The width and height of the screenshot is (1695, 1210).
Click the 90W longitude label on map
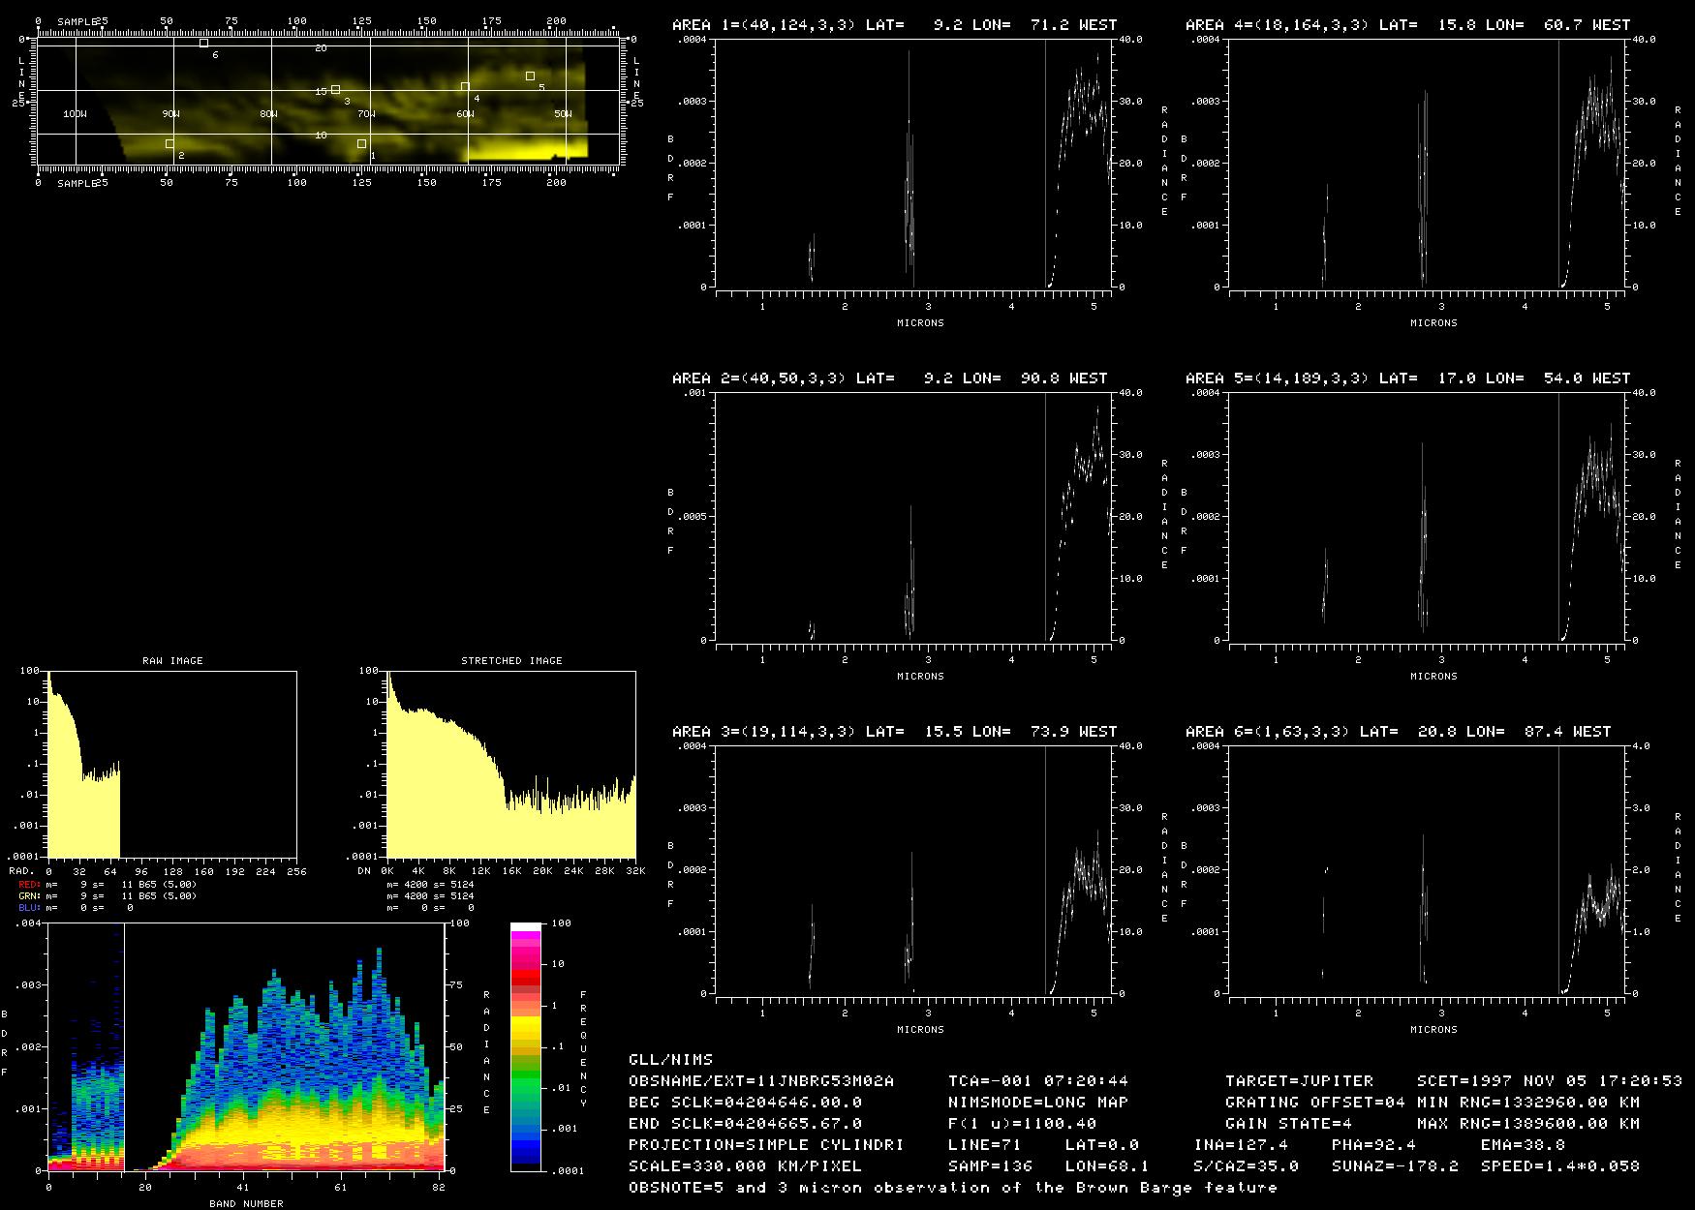click(171, 114)
